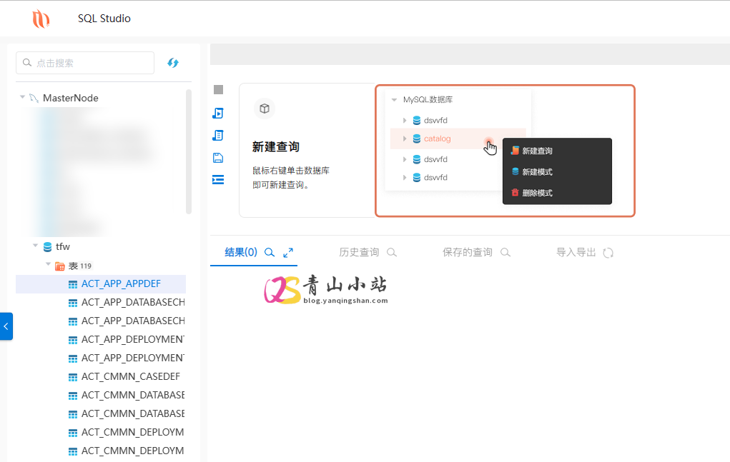Collapse MySQL数据库 node in the guide
730x462 pixels.
[395, 99]
